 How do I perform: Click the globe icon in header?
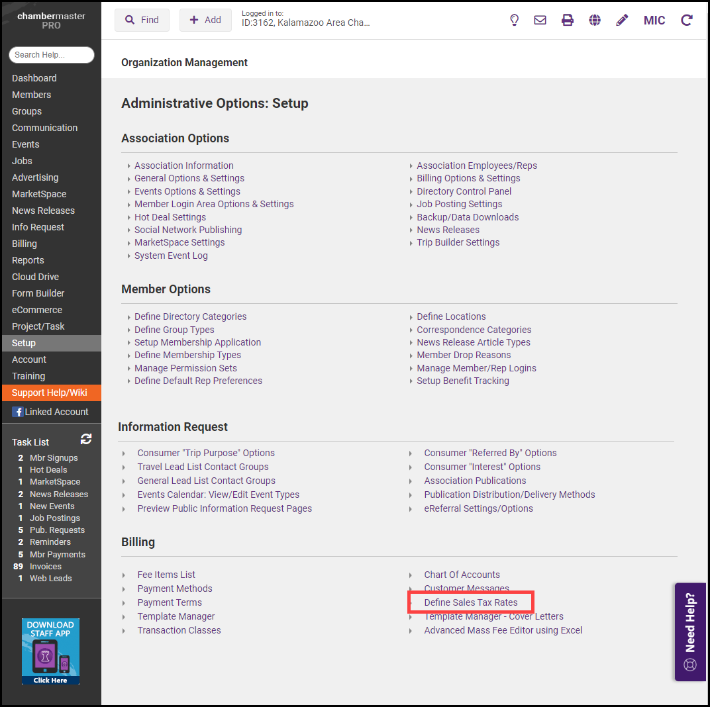(x=595, y=20)
